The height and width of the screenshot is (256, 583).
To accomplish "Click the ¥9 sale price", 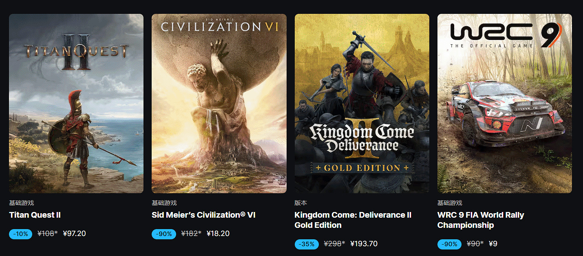I will 493,244.
